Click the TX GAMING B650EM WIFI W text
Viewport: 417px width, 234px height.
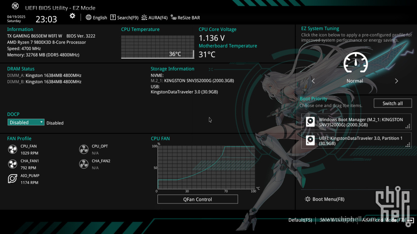pyautogui.click(x=34, y=36)
